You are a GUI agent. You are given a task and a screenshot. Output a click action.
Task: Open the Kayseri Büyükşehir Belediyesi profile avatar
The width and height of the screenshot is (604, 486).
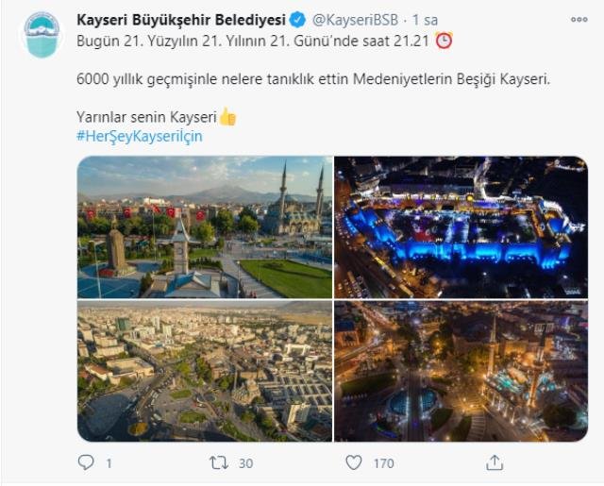pyautogui.click(x=42, y=35)
